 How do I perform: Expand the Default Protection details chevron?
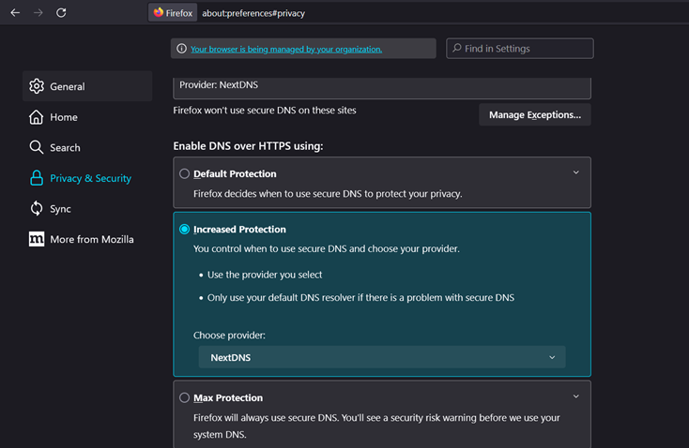pos(575,172)
